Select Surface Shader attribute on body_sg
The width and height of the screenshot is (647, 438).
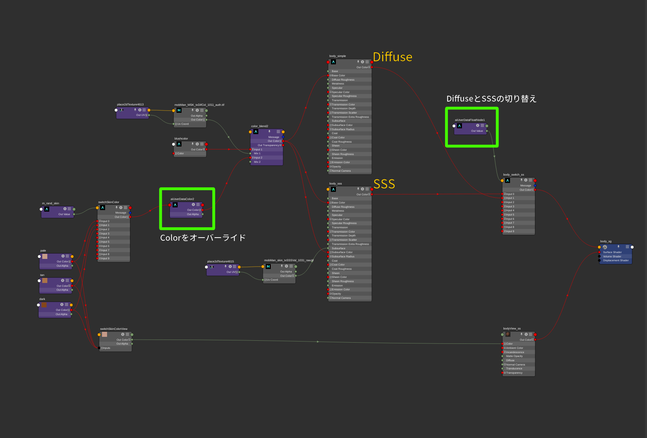pos(612,252)
